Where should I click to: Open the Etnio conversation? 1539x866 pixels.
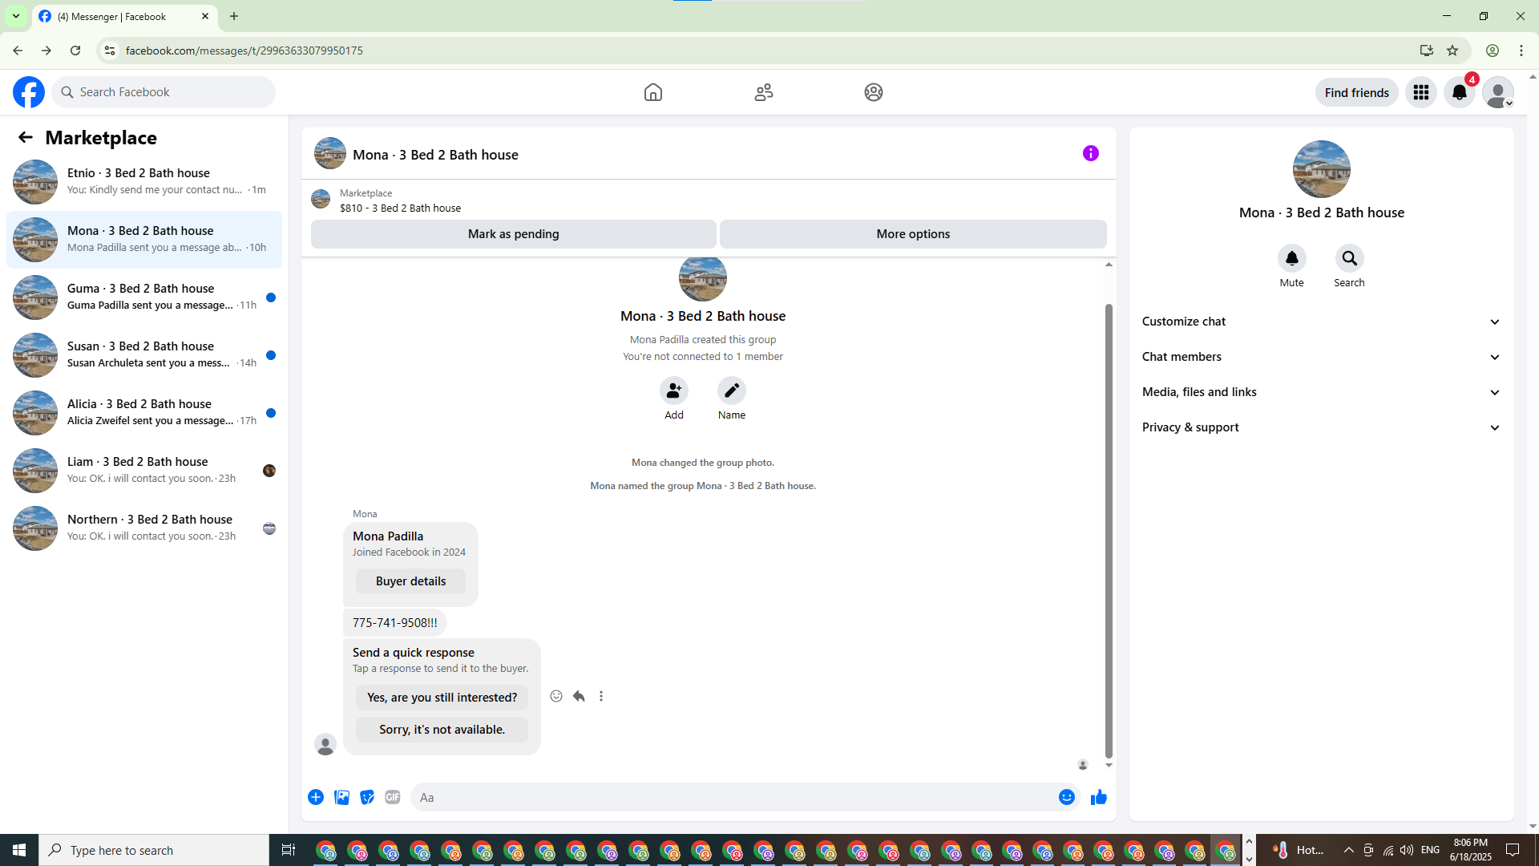point(144,182)
